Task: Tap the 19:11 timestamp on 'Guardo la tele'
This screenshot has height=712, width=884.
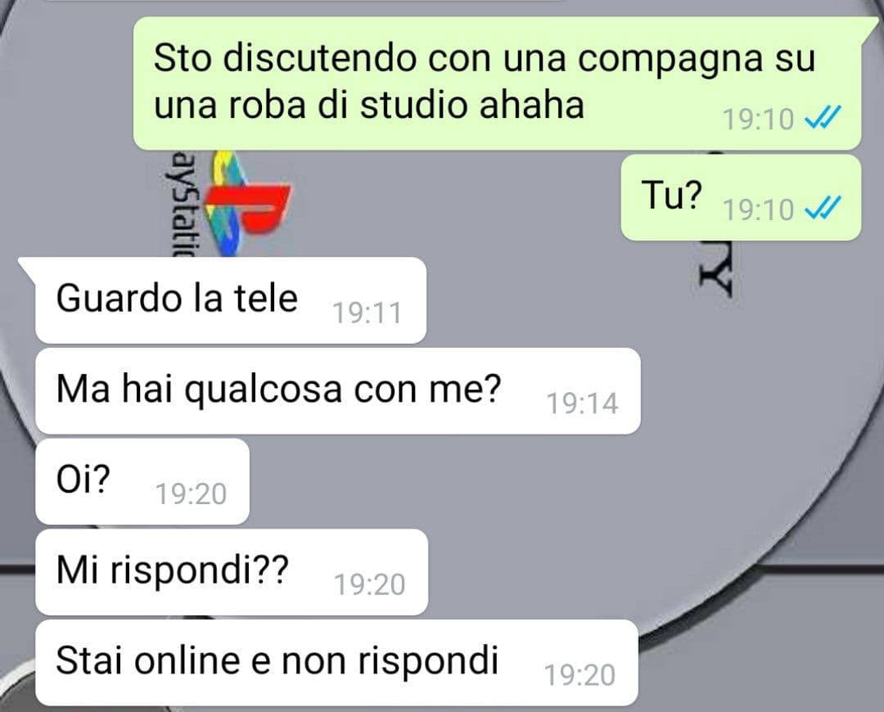Action: 367,313
